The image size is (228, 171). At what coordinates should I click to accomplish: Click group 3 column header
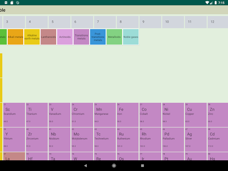coord(14,22)
